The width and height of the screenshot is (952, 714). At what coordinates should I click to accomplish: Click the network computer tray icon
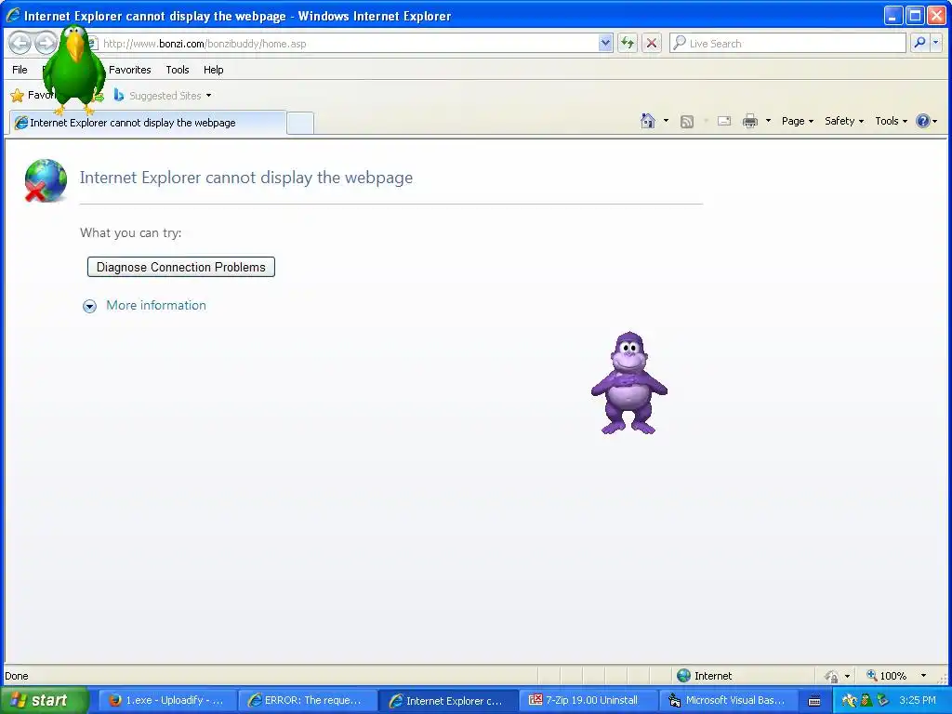click(882, 700)
